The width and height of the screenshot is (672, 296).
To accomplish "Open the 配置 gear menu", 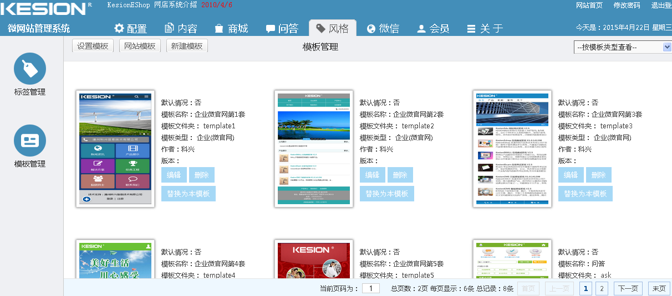I will pyautogui.click(x=130, y=29).
